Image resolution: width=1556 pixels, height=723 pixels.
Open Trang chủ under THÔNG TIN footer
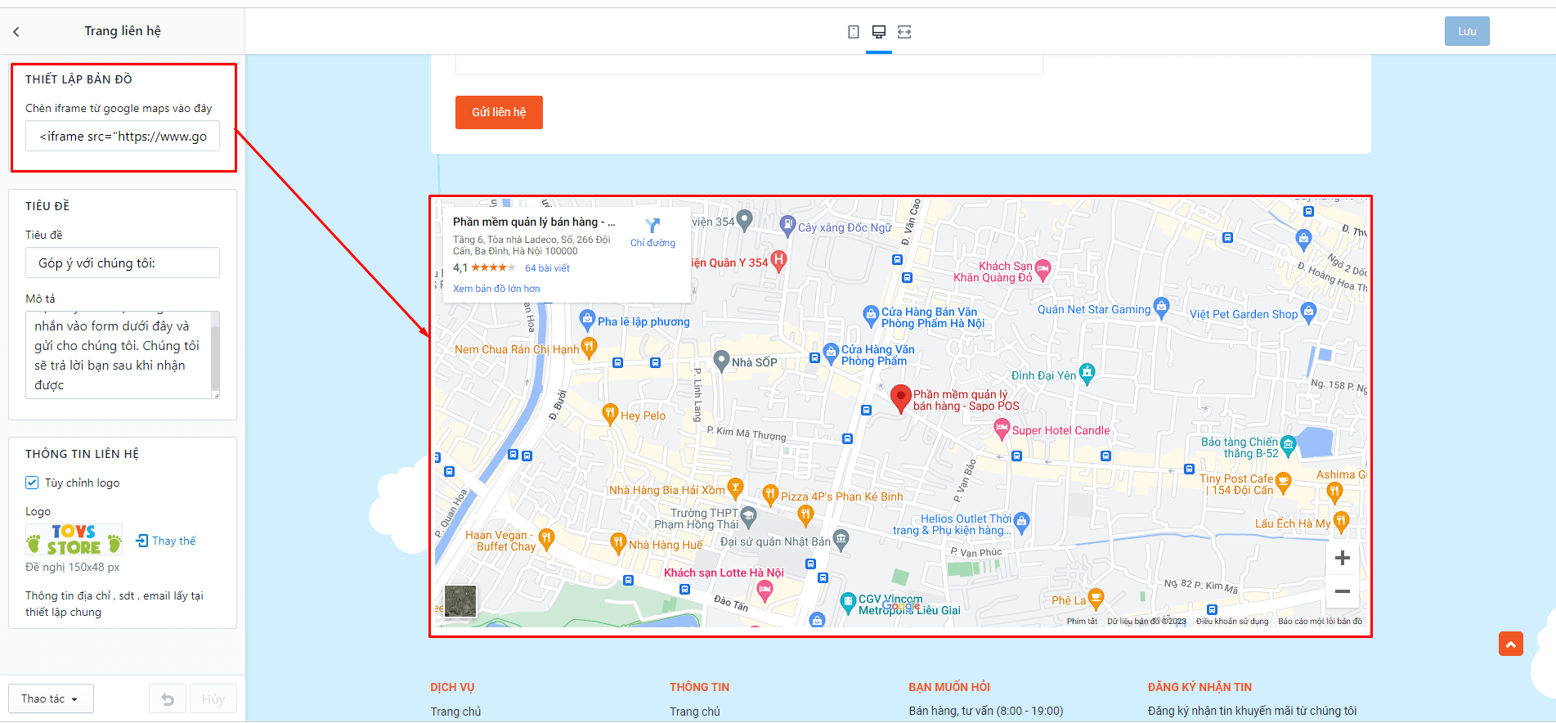tap(695, 712)
